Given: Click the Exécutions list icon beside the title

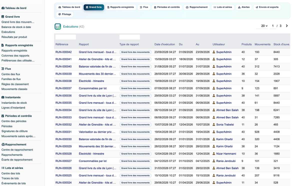Looking at the screenshot, I should click(x=58, y=27).
